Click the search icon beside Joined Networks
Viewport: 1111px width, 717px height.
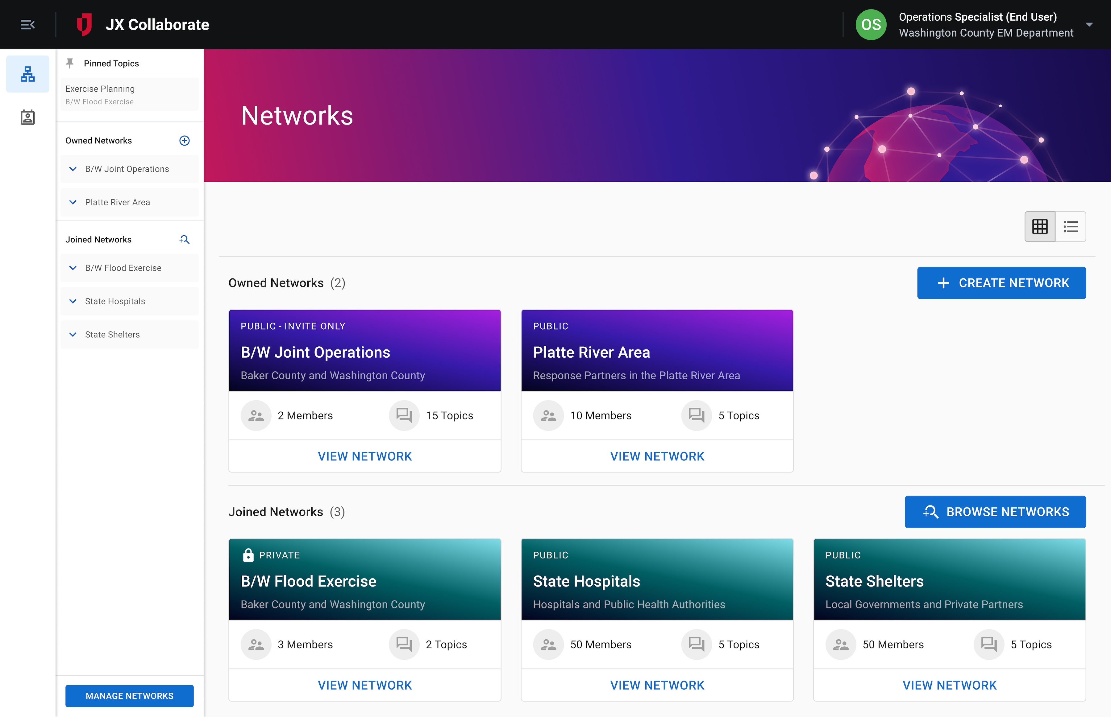tap(185, 239)
